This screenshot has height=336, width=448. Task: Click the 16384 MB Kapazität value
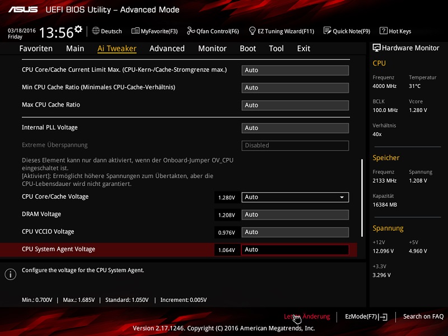coord(385,204)
